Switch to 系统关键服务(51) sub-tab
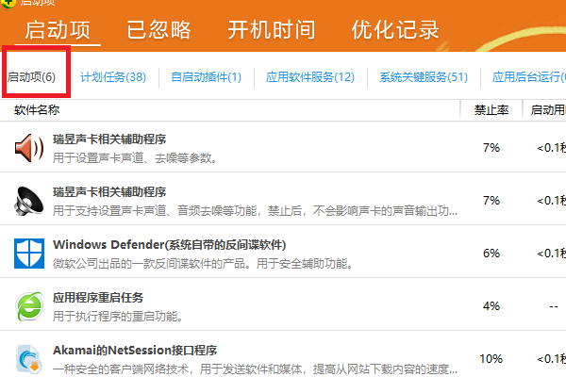Screen dimensions: 566x377 pos(424,77)
